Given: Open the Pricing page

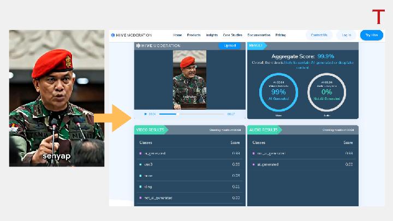Looking at the screenshot, I should pyautogui.click(x=281, y=35).
